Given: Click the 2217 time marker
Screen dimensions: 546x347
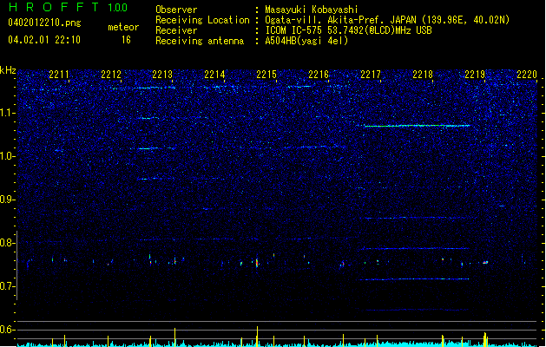Looking at the screenshot, I should point(371,74).
